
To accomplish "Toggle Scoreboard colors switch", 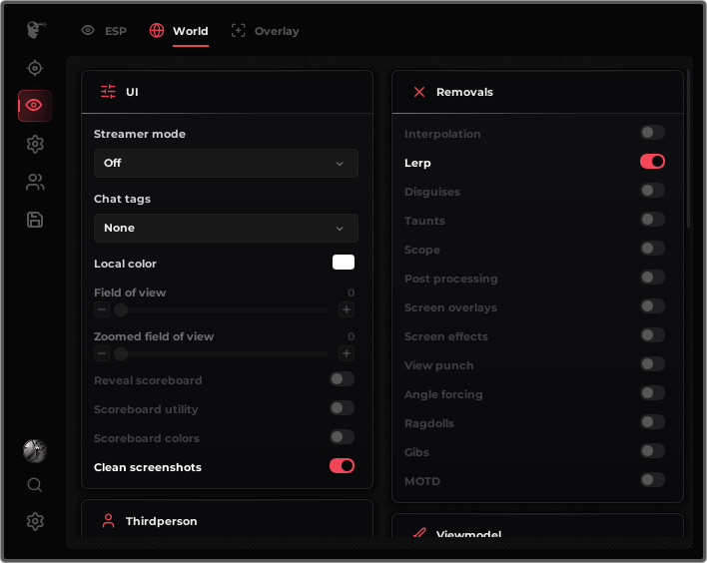I will click(x=342, y=437).
